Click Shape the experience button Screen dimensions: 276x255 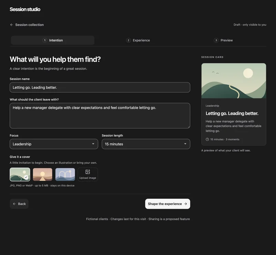click(168, 204)
